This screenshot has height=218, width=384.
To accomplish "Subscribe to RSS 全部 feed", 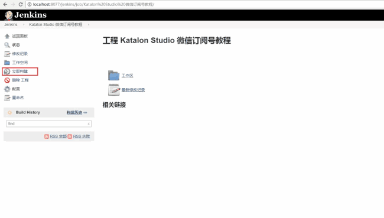I will (x=58, y=136).
